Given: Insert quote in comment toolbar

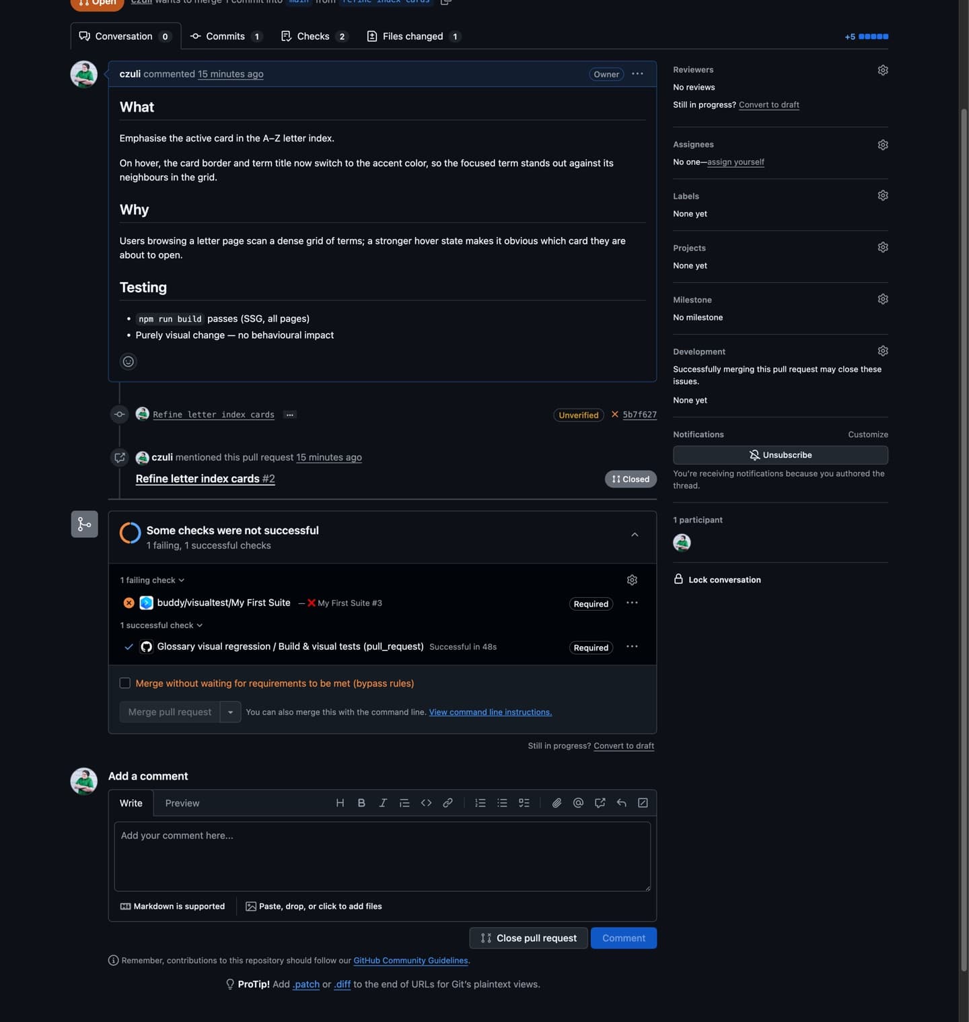Looking at the screenshot, I should (x=404, y=803).
